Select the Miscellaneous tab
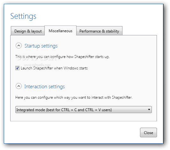Screen dimensions: 170x150 point(60,31)
